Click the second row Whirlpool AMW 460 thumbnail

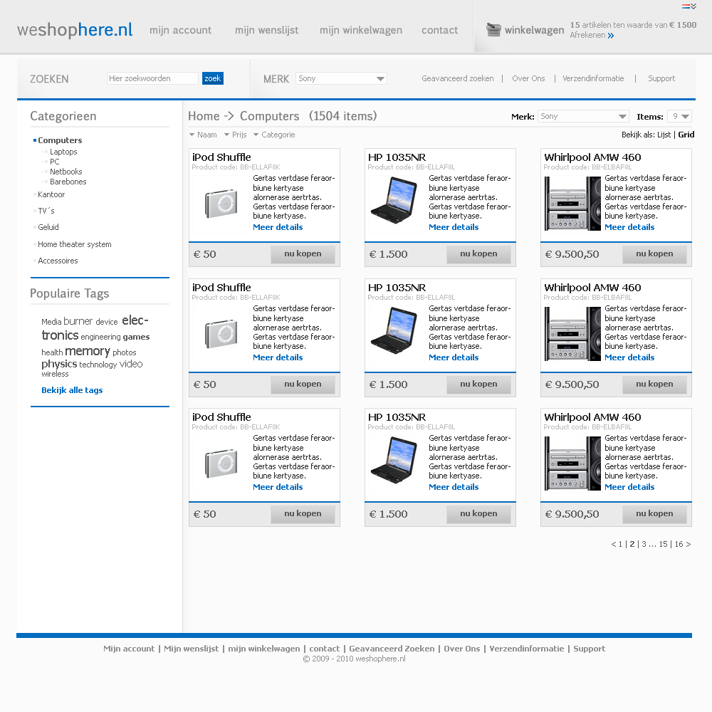click(573, 334)
